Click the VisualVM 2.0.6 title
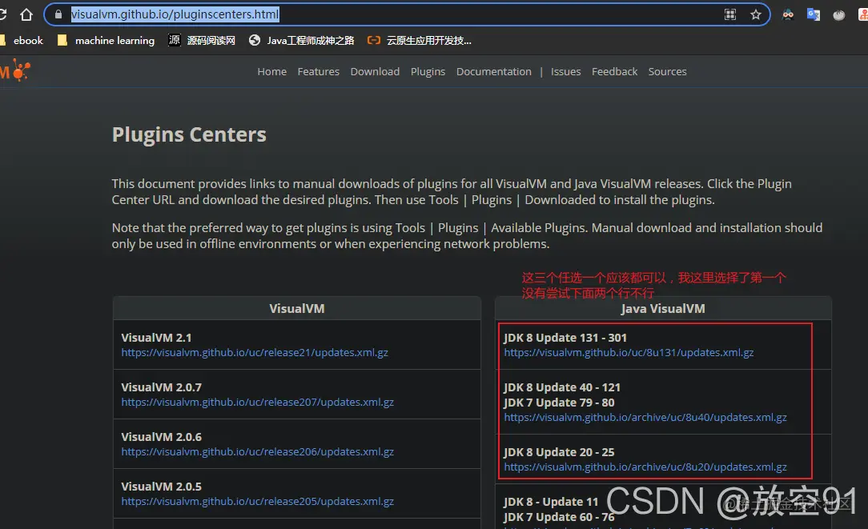The width and height of the screenshot is (868, 529). (161, 437)
